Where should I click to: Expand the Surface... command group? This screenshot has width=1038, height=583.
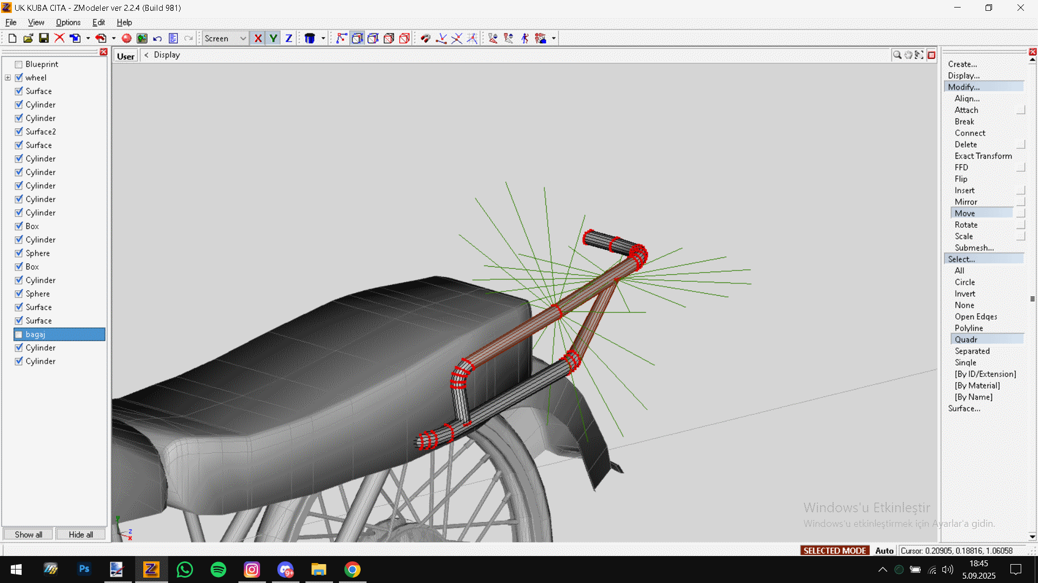click(x=964, y=409)
